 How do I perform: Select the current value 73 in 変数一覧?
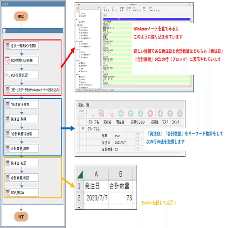120,149
